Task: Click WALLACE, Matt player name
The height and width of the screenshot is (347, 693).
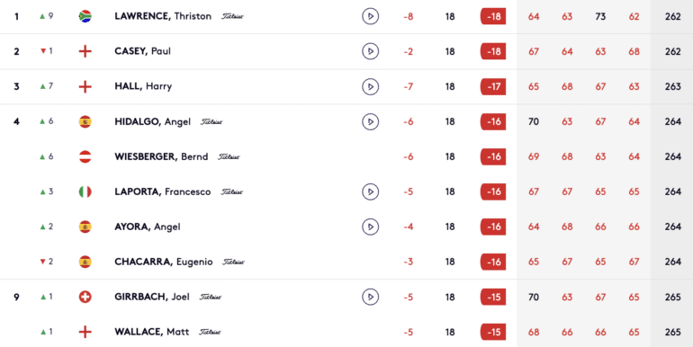Action: tap(151, 332)
